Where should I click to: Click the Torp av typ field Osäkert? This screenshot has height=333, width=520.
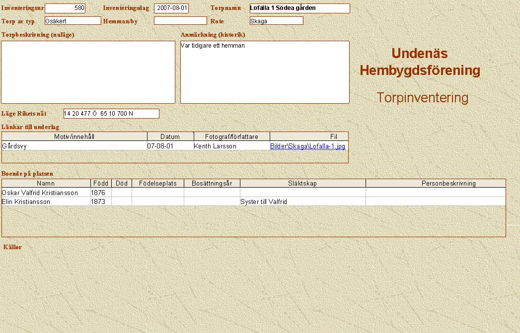point(73,21)
